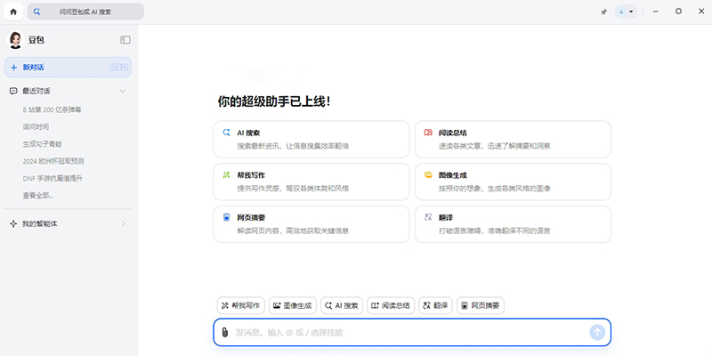Attach a file with the paperclip icon
The image size is (712, 356).
click(224, 332)
